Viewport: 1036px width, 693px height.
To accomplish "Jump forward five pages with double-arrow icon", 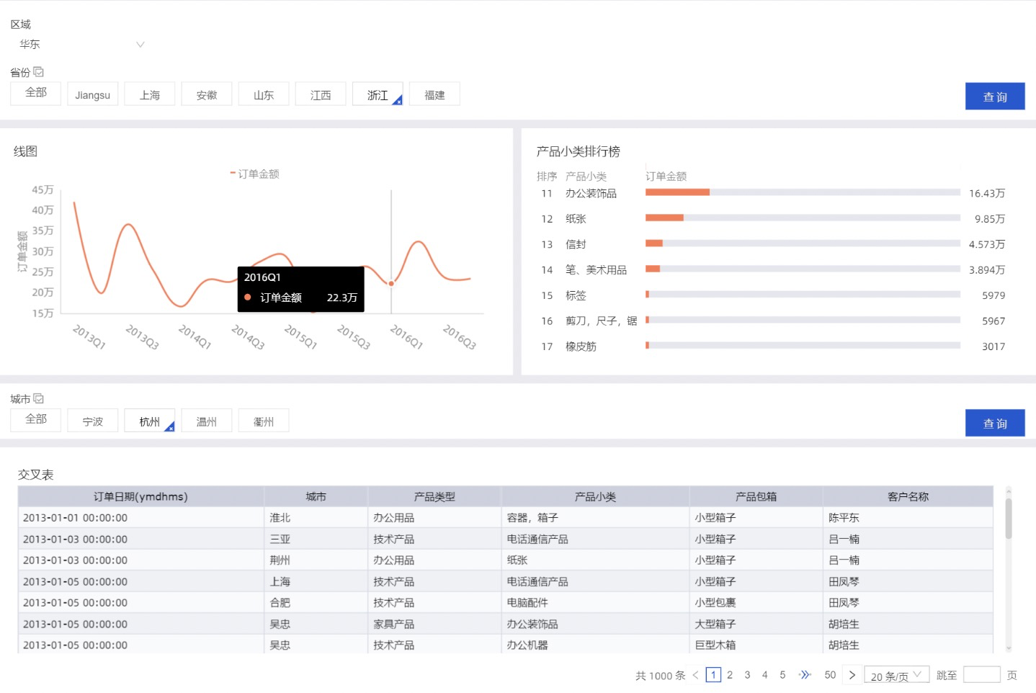I will [805, 675].
